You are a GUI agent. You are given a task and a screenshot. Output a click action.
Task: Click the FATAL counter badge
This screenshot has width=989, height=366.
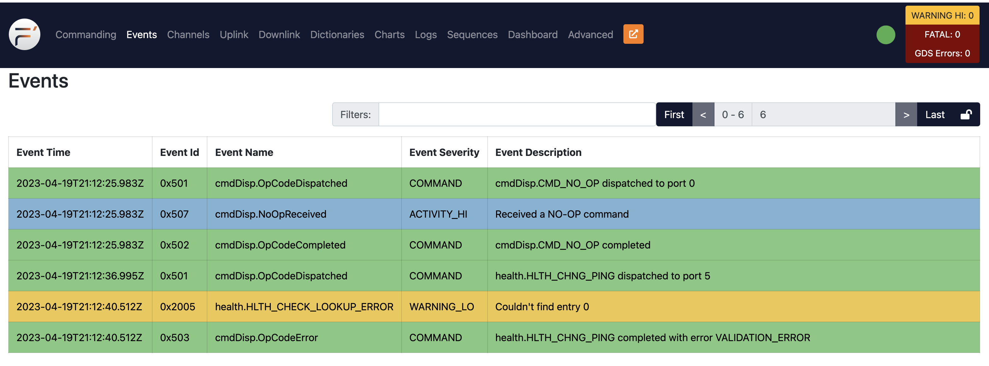click(942, 35)
